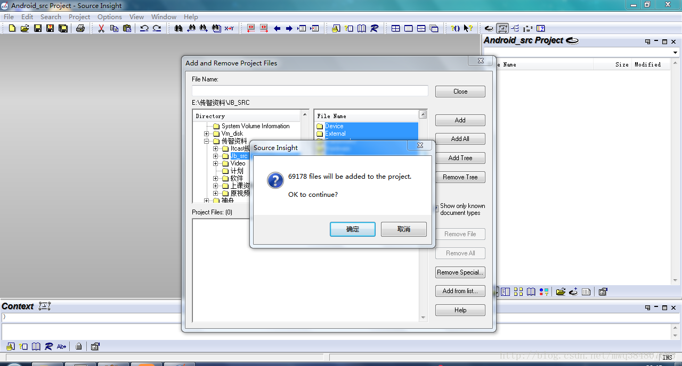Select the Device folder in file list
Viewport: 682px width, 366px height.
(334, 126)
